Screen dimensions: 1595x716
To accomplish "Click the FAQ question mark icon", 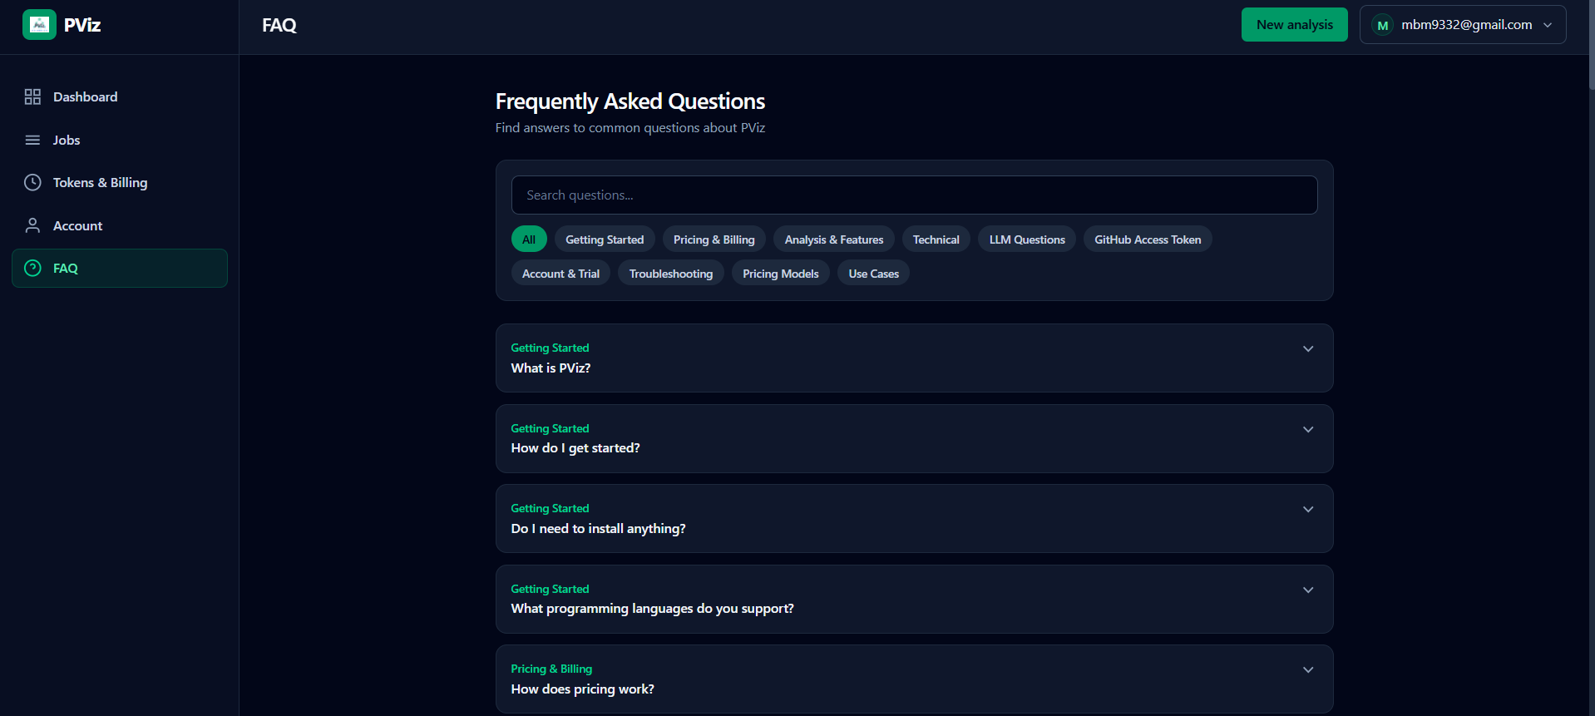I will (x=32, y=268).
